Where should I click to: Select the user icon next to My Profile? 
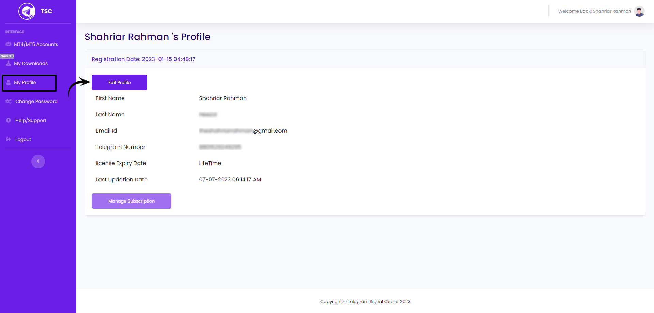pos(8,82)
